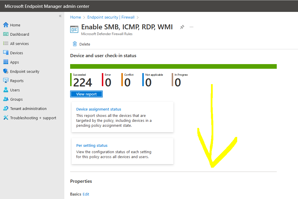This screenshot has width=298, height=199.
Task: Click the green check-in status bar
Action: (173, 66)
